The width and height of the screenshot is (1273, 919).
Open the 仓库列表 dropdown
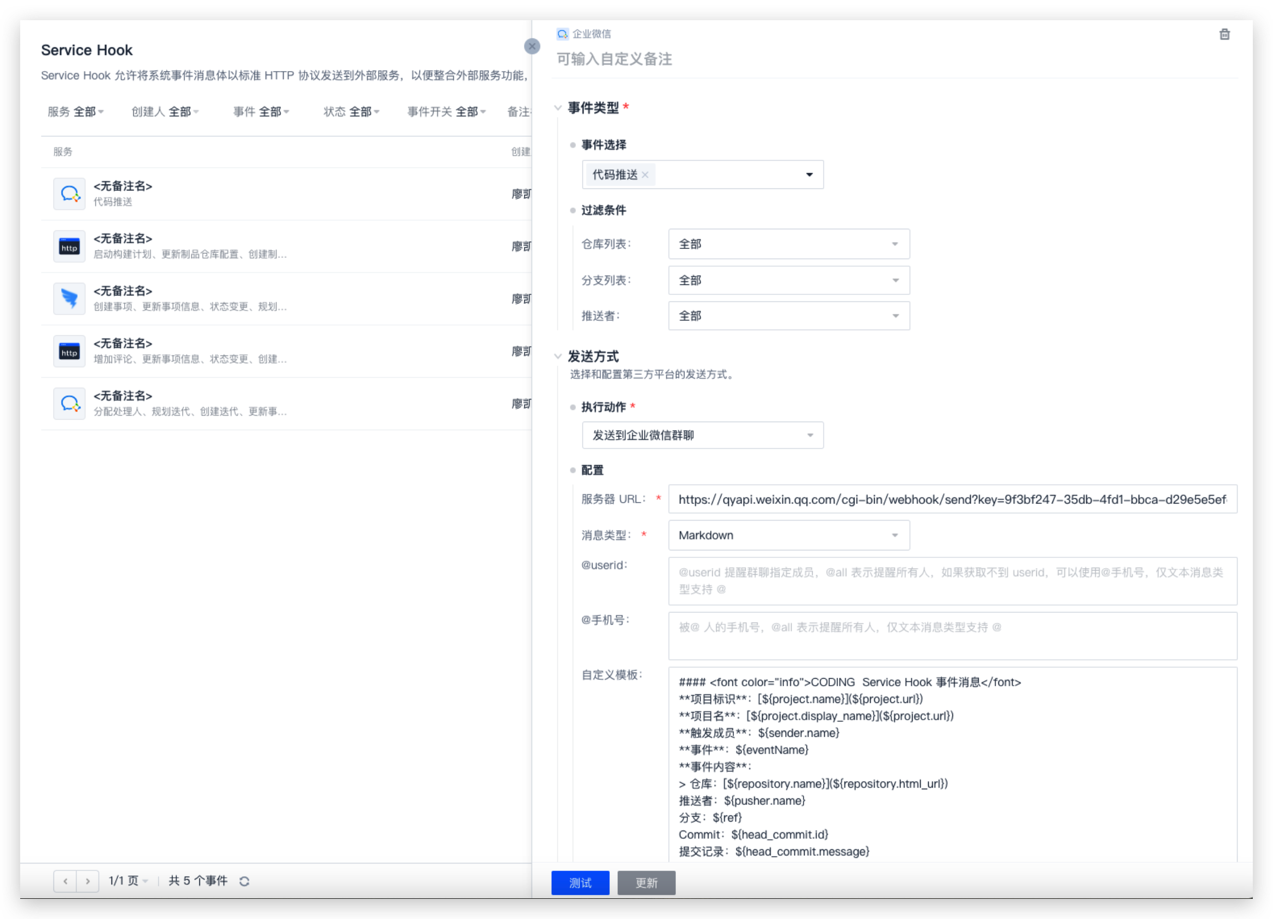point(788,244)
